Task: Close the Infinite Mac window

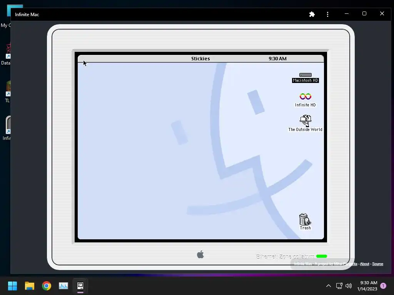Action: [382, 14]
